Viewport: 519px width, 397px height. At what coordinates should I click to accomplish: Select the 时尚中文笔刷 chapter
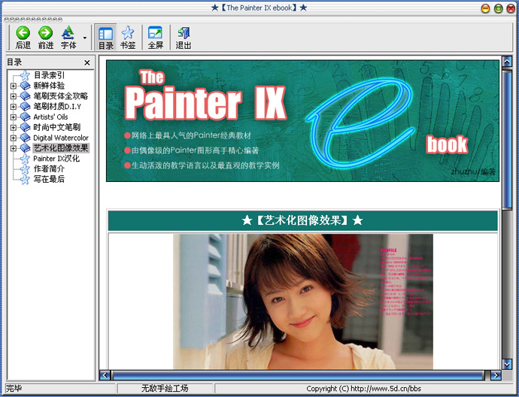56,127
